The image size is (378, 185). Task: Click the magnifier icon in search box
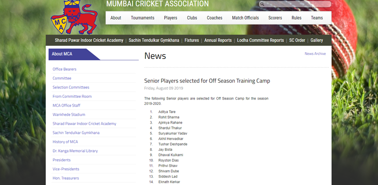[262, 4]
